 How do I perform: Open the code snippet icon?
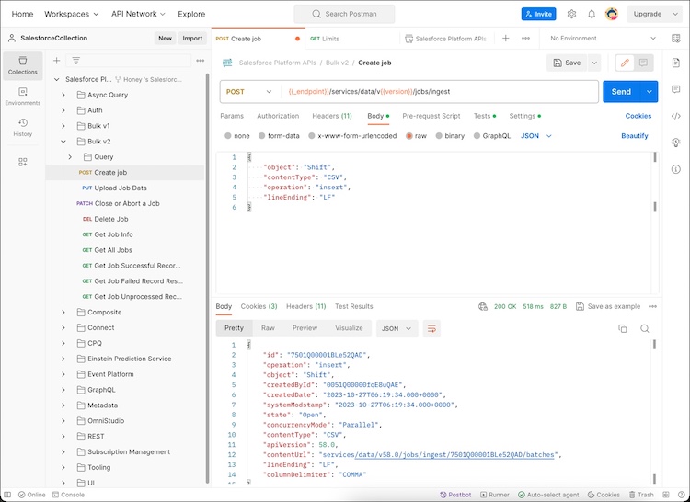click(x=676, y=116)
